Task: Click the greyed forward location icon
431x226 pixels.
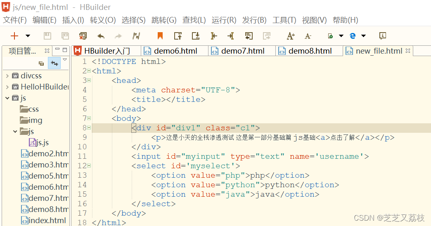Action: point(267,36)
